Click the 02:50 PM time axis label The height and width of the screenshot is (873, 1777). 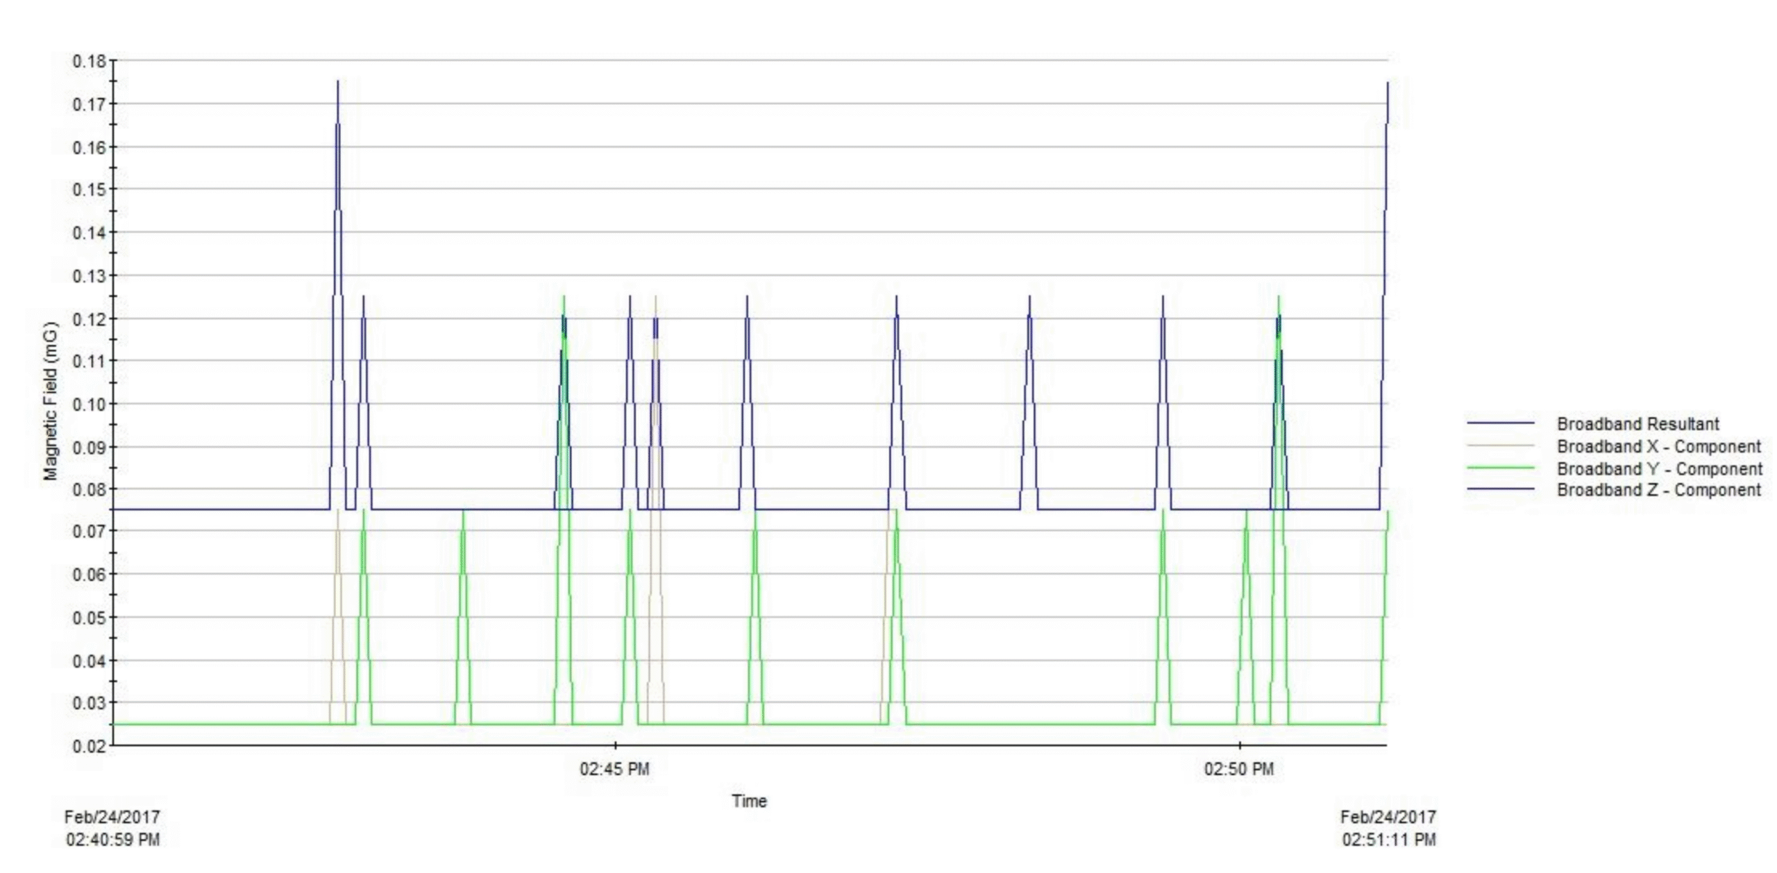tap(1238, 769)
